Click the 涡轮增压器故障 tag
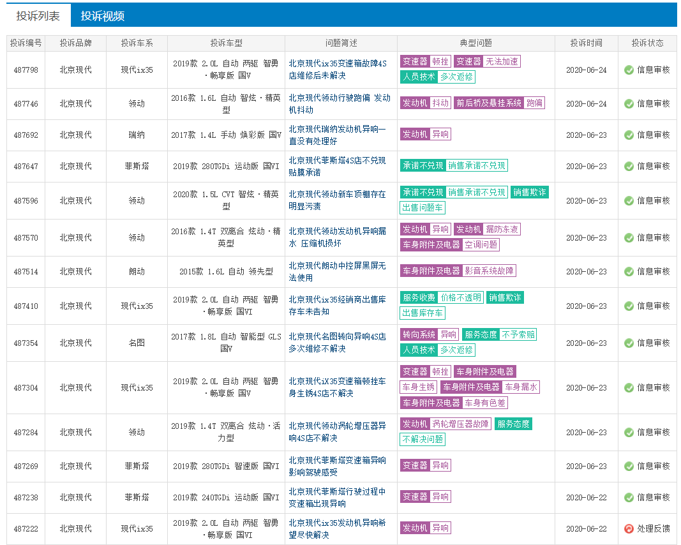The height and width of the screenshot is (545, 681). pyautogui.click(x=460, y=424)
